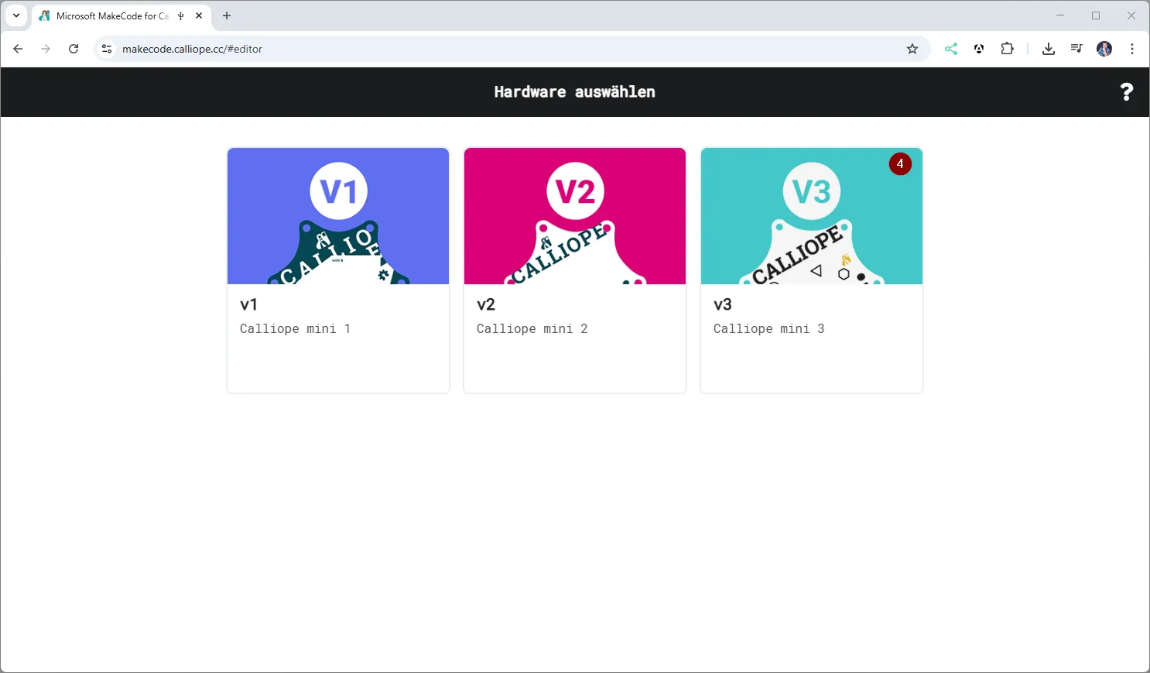Choose the V2 Calliope mini 2 card
This screenshot has height=673, width=1150.
point(574,270)
